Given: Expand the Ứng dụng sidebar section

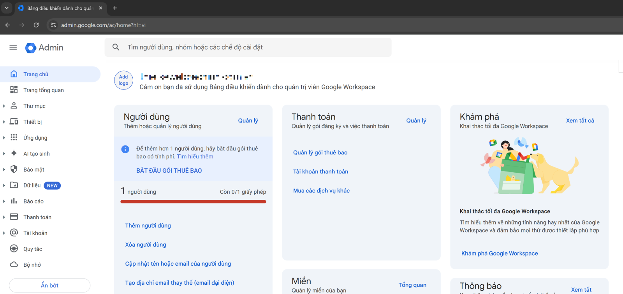Looking at the screenshot, I should coord(4,138).
